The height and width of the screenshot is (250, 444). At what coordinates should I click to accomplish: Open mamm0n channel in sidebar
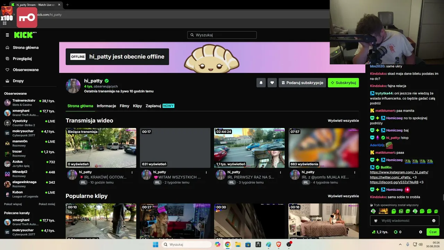point(29,143)
